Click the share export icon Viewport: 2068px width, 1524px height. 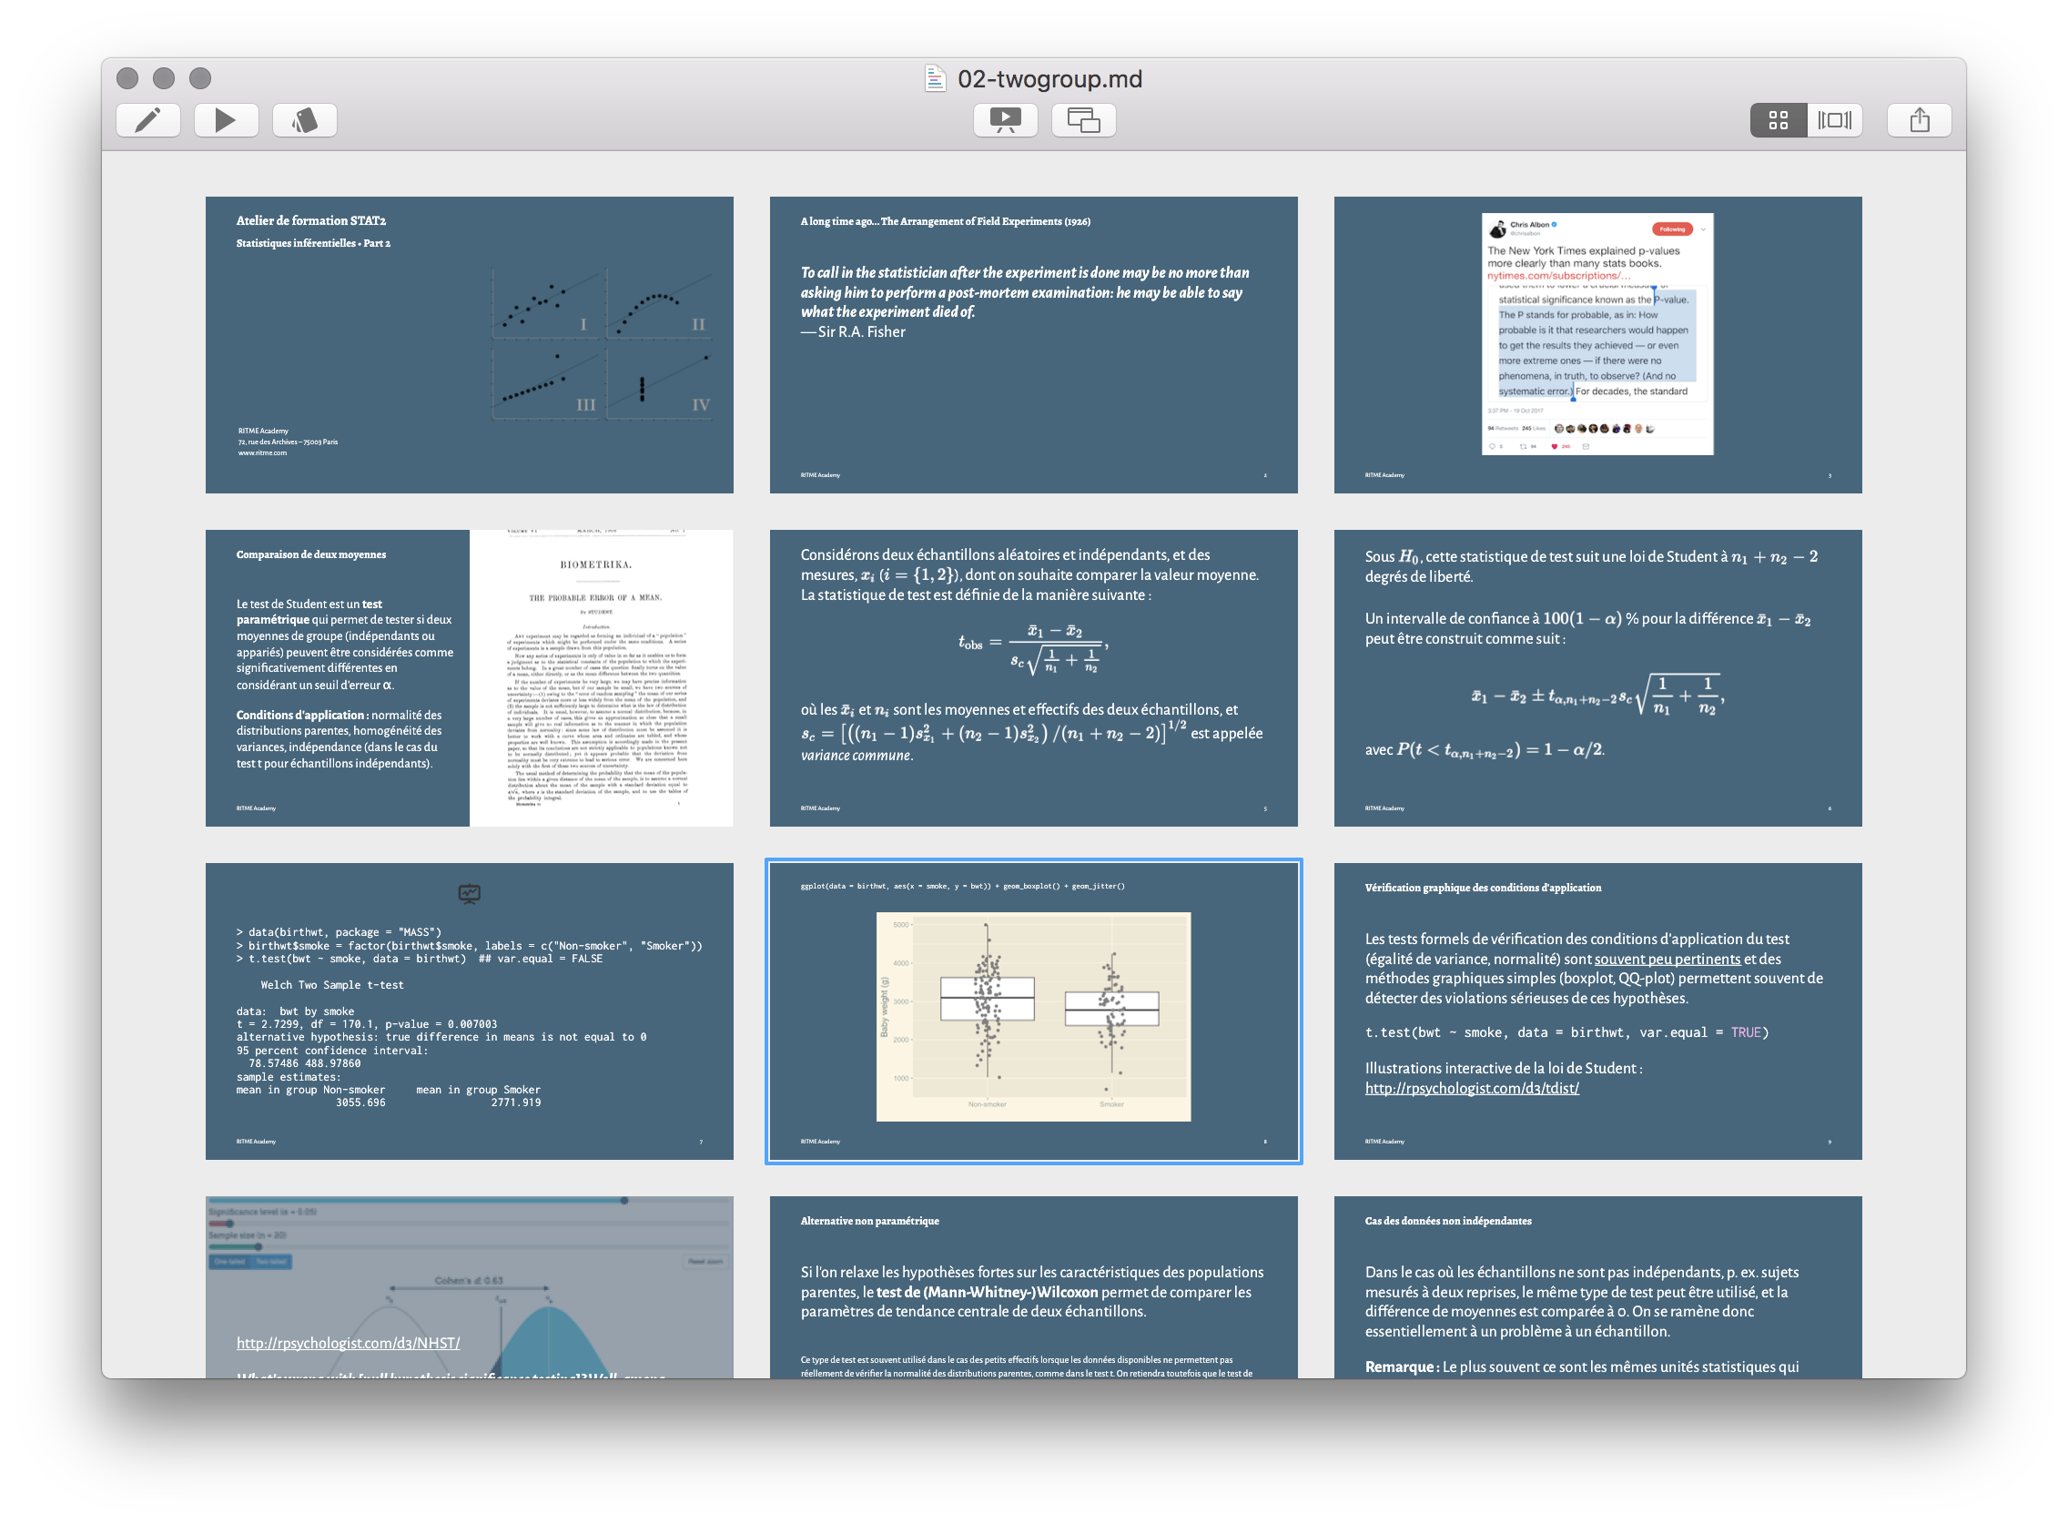point(1920,120)
